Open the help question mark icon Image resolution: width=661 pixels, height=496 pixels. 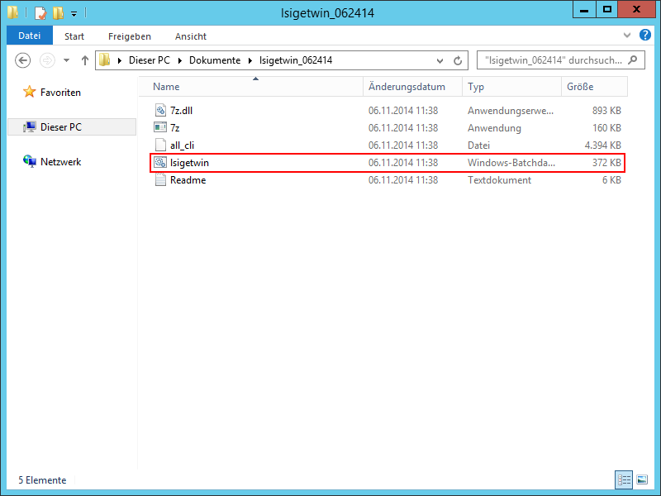coord(645,35)
